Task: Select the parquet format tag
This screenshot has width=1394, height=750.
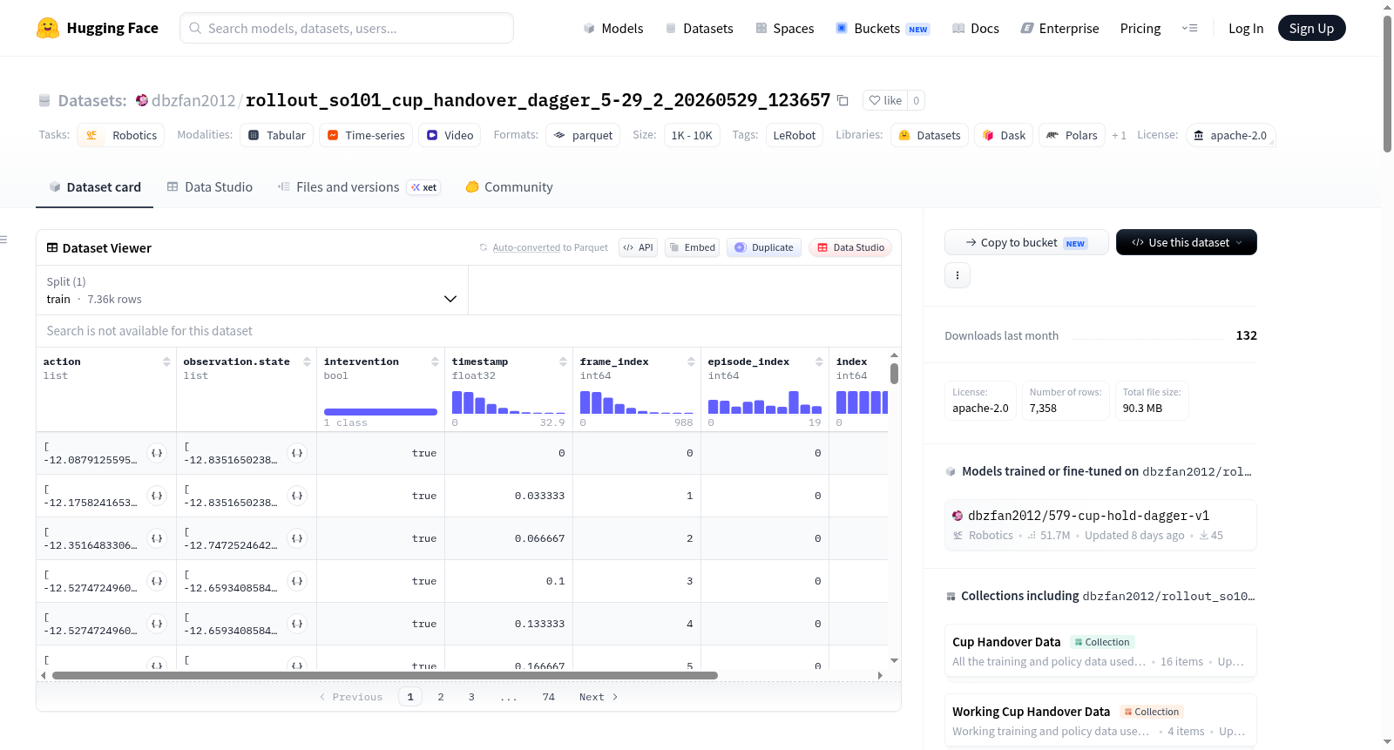Action: [x=583, y=135]
